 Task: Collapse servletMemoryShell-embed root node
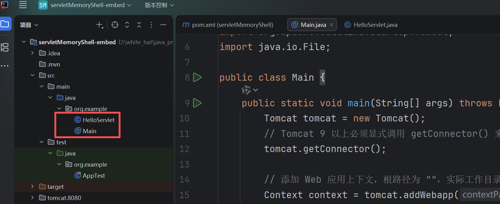[x=24, y=42]
